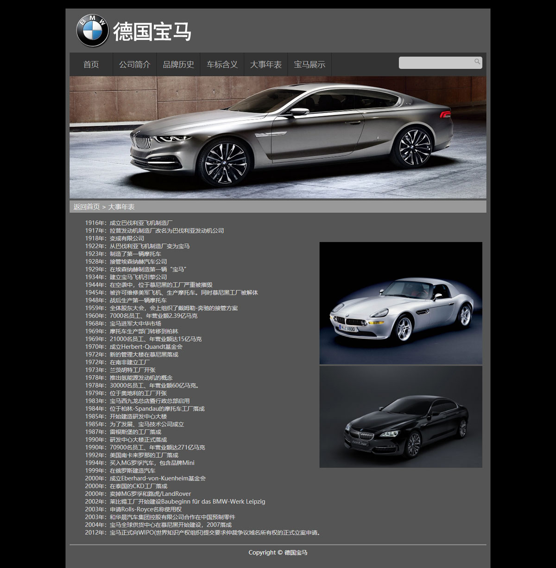Select the 1948年 战后生产第一辆摩托车 line
Viewport: 556px width, 568px height.
[126, 300]
